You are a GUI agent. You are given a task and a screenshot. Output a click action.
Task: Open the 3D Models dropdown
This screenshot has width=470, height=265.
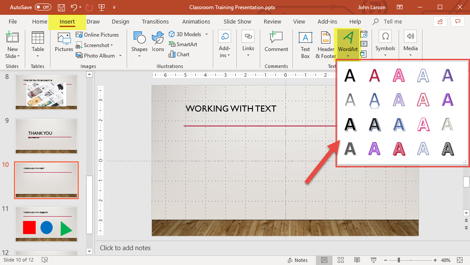[207, 34]
